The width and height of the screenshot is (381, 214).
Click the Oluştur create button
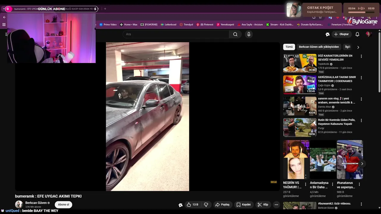[341, 34]
